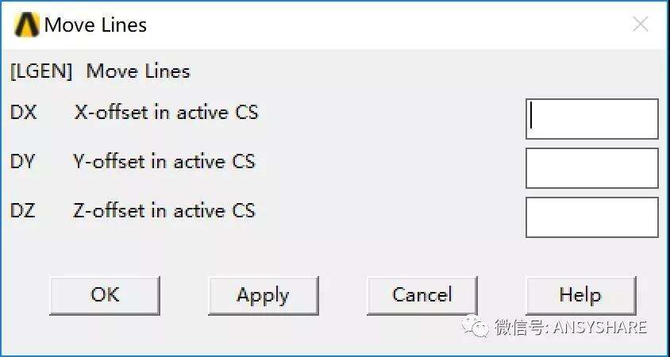Click the ANSYSHARE watermark text
The width and height of the screenshot is (670, 357).
click(x=599, y=328)
